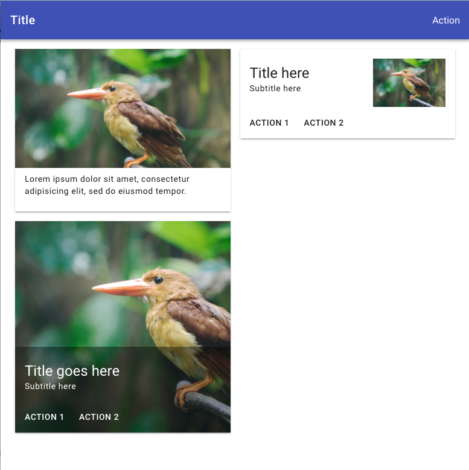Viewport: 469px width, 470px height.
Task: Click the Lorem ipsum paragraph text
Action: pyautogui.click(x=107, y=185)
